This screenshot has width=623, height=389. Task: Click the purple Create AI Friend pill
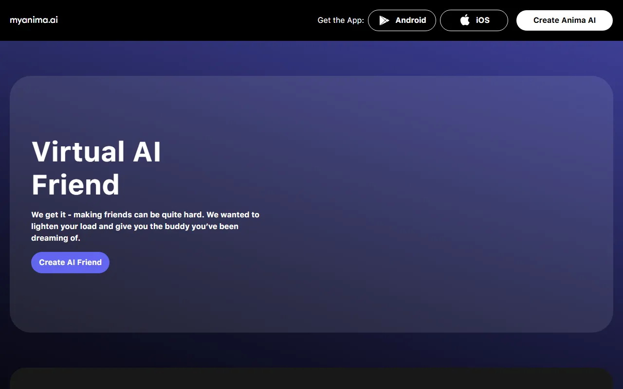tap(70, 262)
